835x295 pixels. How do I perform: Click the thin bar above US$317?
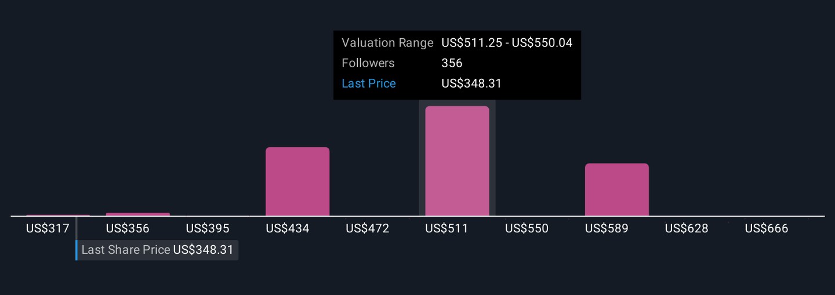[58, 216]
